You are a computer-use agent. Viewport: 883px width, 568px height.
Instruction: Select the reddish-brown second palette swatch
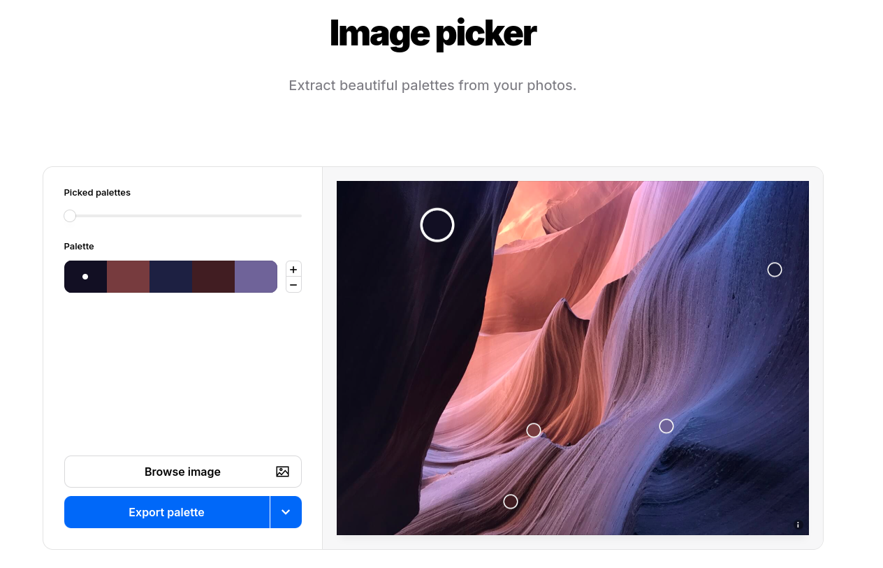pyautogui.click(x=128, y=277)
